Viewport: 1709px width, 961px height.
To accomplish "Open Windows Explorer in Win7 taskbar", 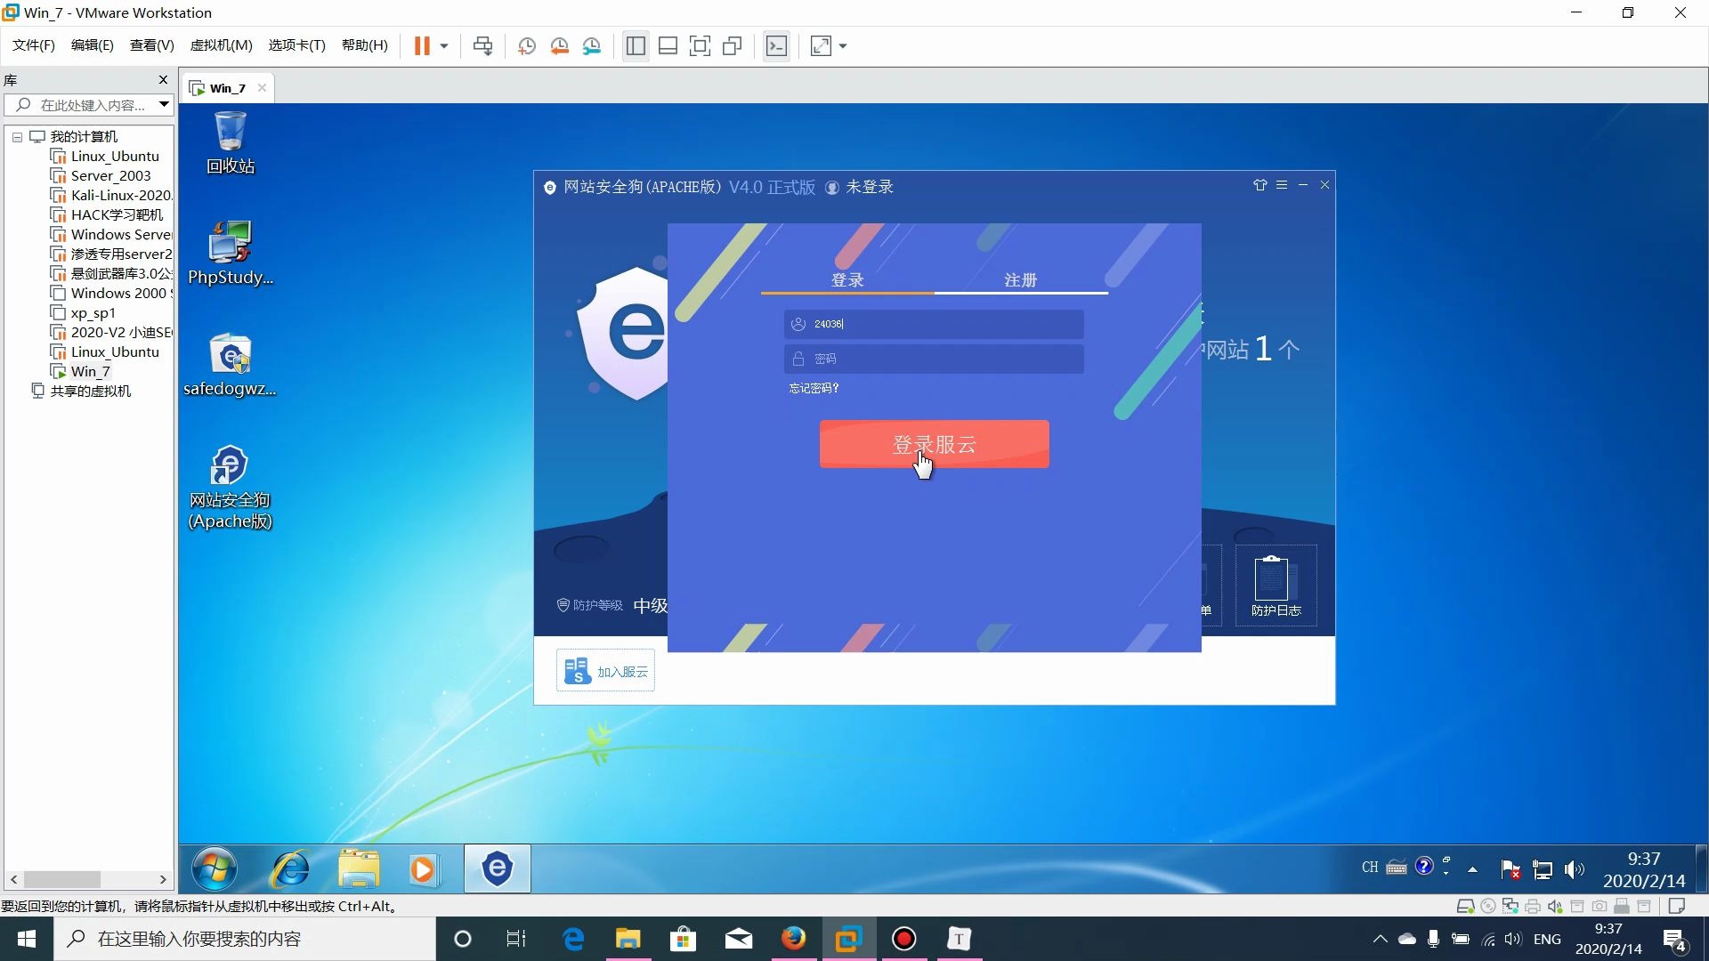I will (359, 868).
